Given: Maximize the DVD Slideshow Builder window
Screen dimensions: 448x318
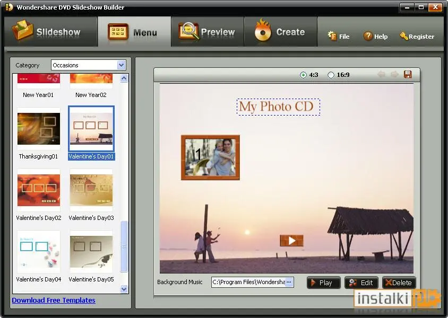Looking at the screenshot, I should coord(421,7).
